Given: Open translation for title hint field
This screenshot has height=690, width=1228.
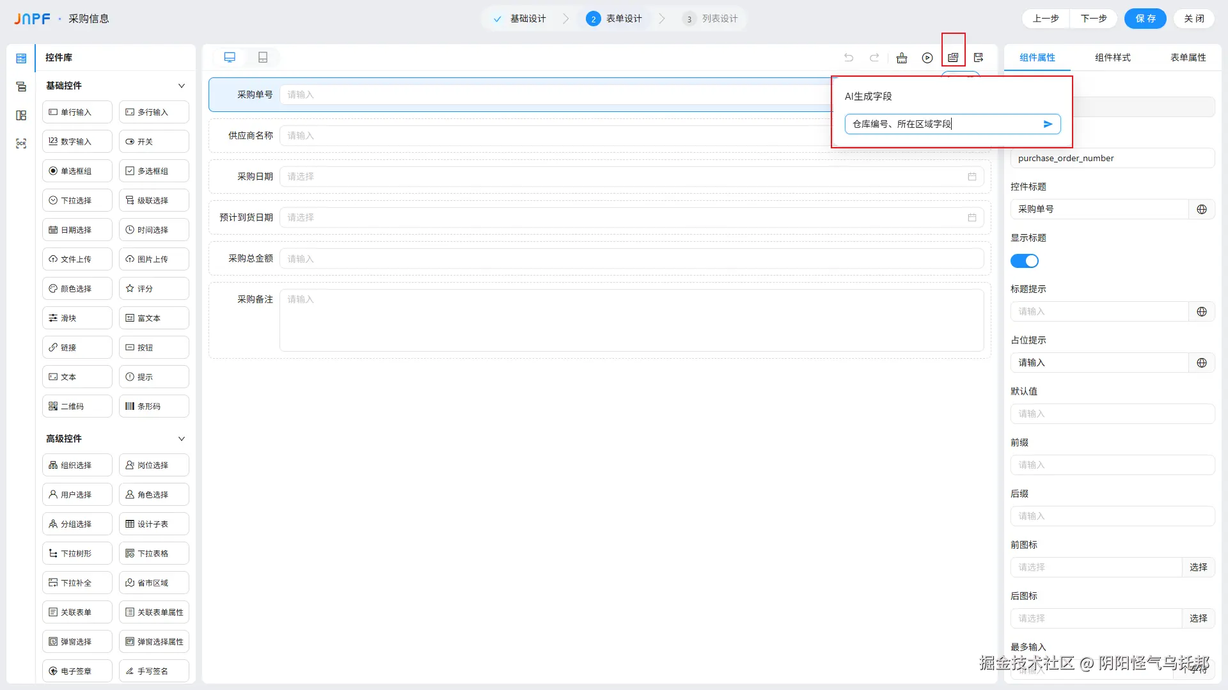Looking at the screenshot, I should point(1202,311).
